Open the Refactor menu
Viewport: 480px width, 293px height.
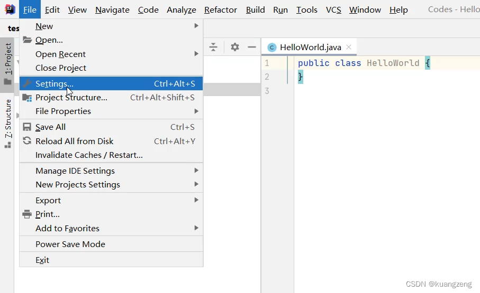tap(220, 10)
